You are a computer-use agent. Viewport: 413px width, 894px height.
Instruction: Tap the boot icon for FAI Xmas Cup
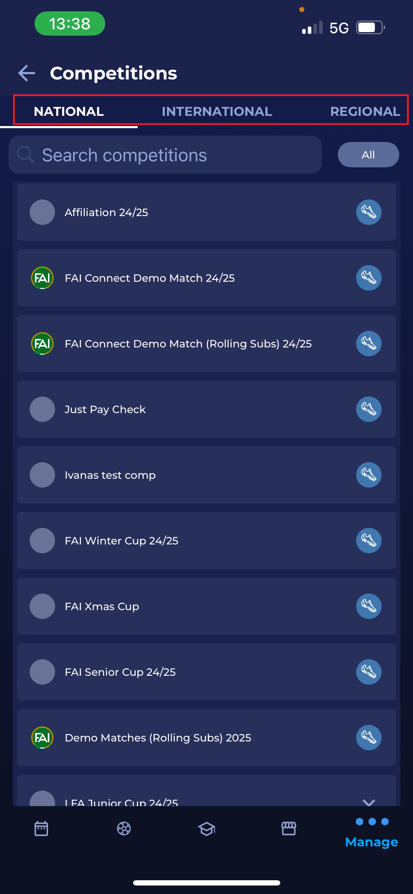(369, 606)
